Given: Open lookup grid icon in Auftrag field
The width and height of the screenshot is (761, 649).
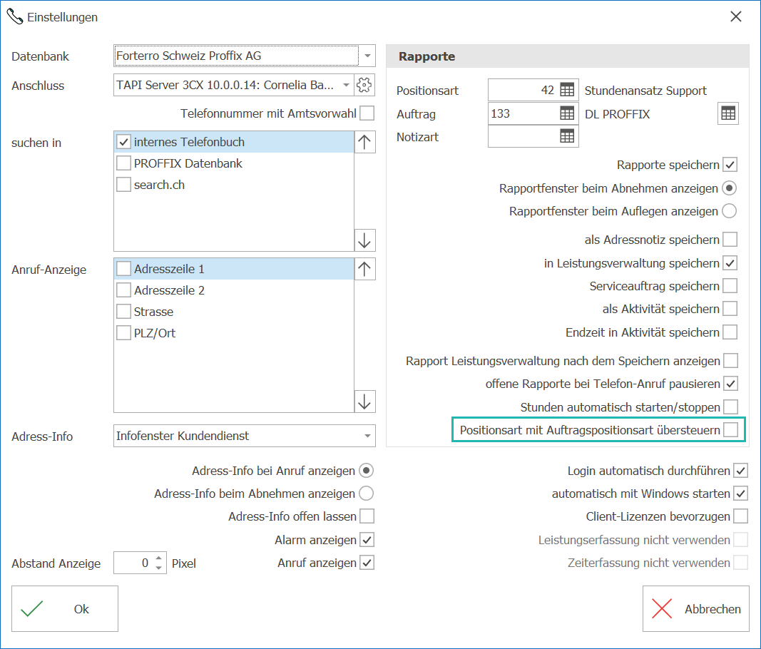Looking at the screenshot, I should coord(566,113).
